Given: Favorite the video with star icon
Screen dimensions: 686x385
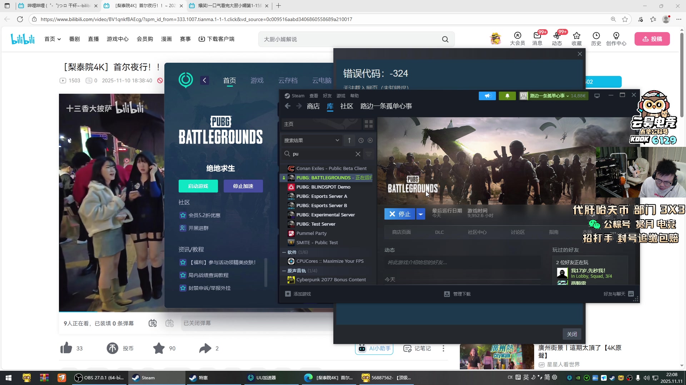Looking at the screenshot, I should pyautogui.click(x=159, y=348).
